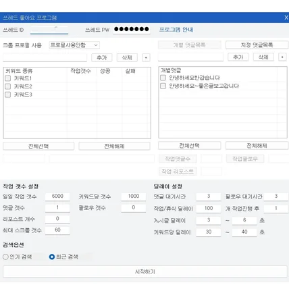Click the comment entry text field
This screenshot has width=289, height=289.
point(190,57)
